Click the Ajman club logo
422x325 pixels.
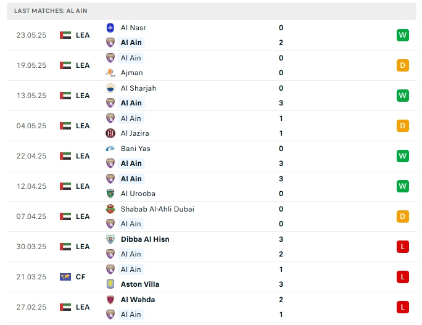110,73
